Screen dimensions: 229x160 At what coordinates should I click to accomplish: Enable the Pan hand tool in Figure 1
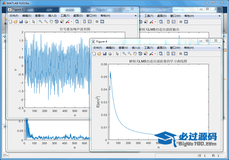(51, 22)
